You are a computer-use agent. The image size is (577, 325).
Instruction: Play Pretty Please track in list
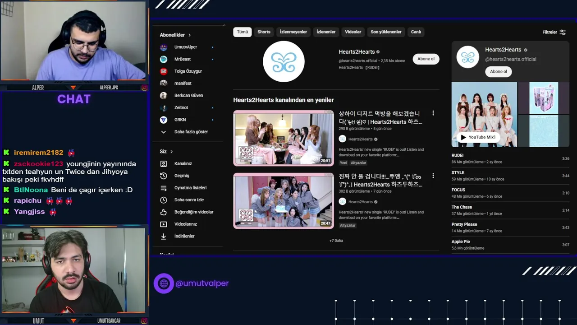[510, 227]
